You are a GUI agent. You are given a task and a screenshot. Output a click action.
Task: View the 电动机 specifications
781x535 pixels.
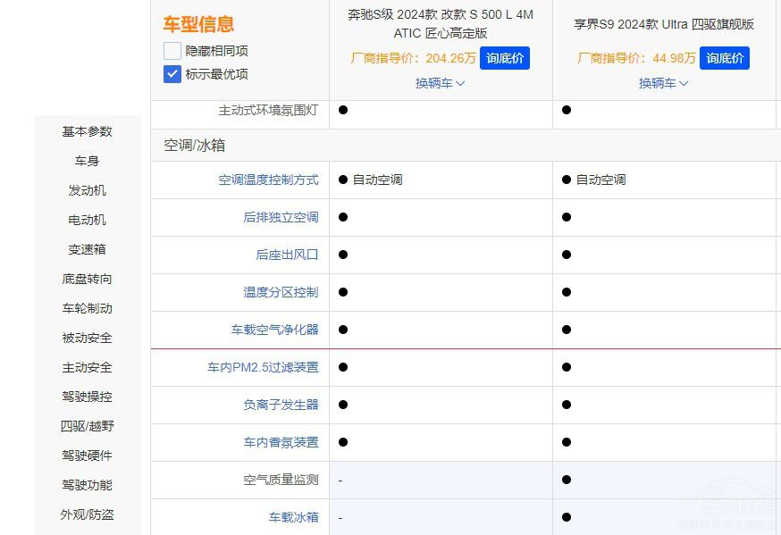[x=86, y=220]
